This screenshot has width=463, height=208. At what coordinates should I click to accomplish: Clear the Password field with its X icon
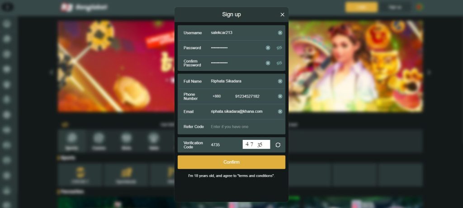pos(268,48)
